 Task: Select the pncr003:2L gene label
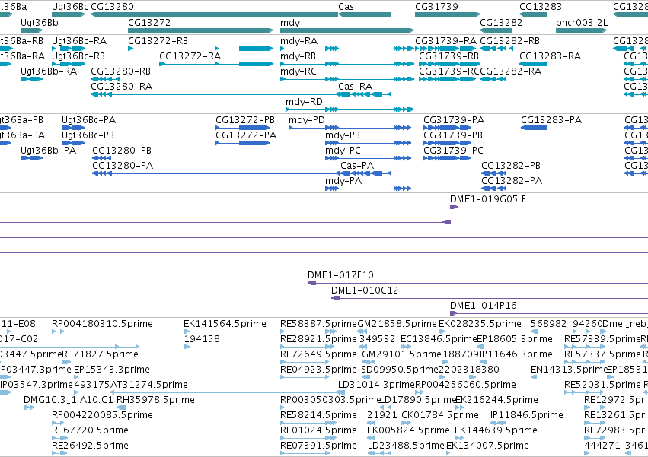pos(582,22)
